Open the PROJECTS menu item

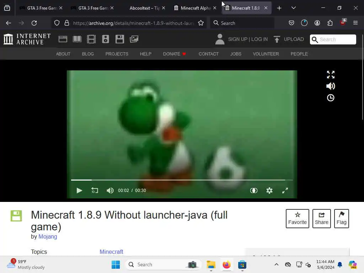point(117,54)
